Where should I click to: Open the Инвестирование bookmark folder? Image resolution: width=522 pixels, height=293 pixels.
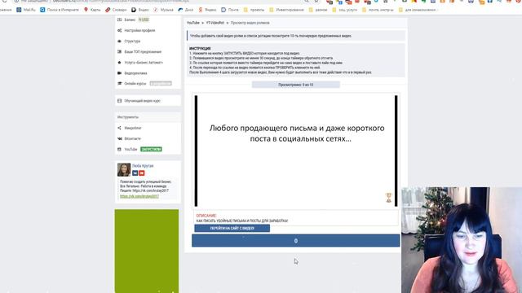[x=286, y=10]
